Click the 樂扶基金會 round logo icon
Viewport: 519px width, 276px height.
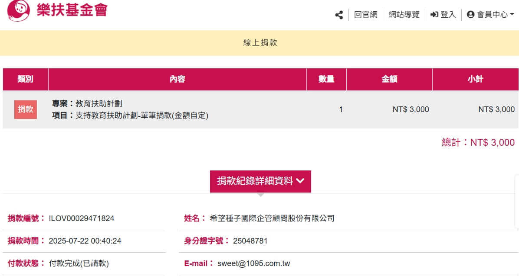pos(19,10)
